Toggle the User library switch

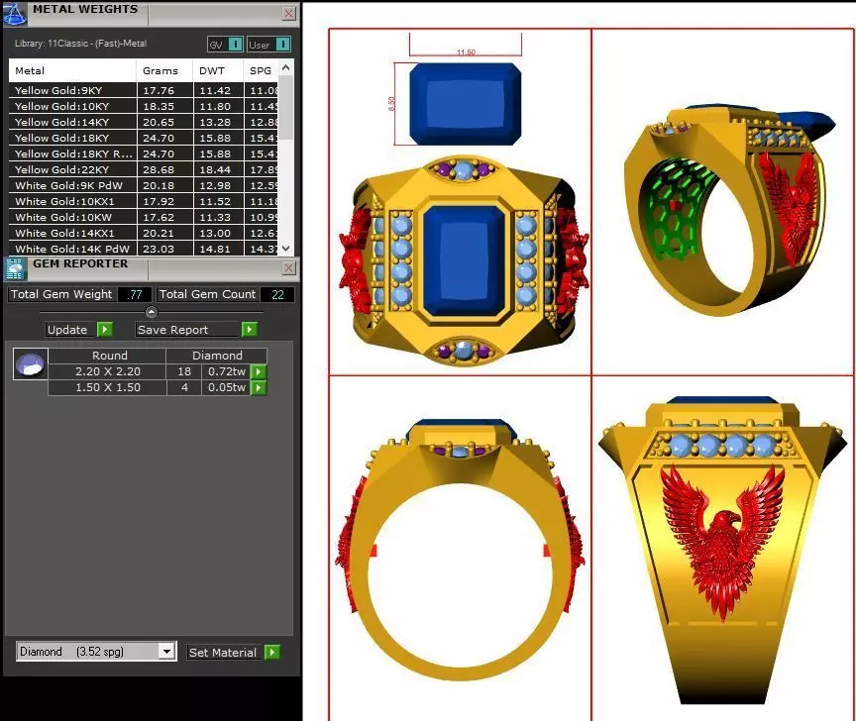tap(282, 45)
